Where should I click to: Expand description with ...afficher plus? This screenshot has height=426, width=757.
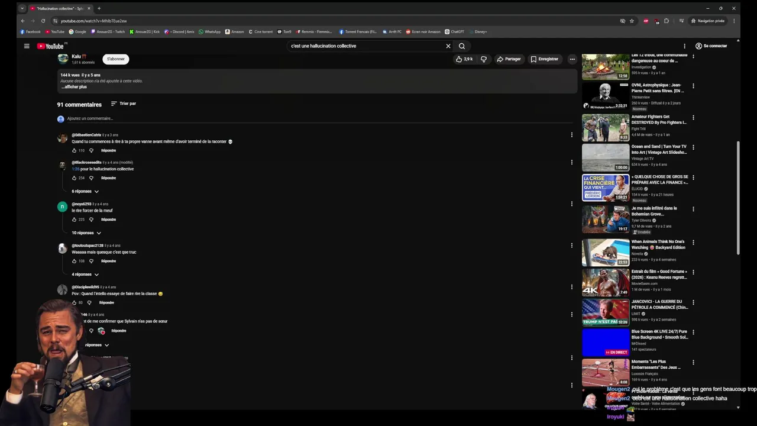(74, 87)
